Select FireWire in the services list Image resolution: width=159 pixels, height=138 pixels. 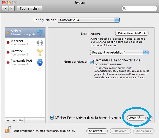click(x=25, y=52)
